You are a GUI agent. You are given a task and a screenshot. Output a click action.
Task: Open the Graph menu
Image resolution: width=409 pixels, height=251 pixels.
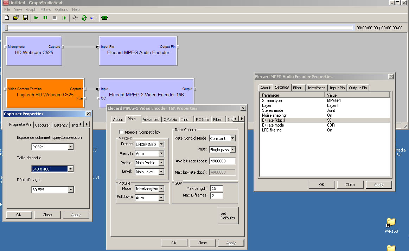(x=31, y=9)
